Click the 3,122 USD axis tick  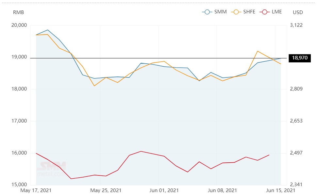[x=296, y=25]
